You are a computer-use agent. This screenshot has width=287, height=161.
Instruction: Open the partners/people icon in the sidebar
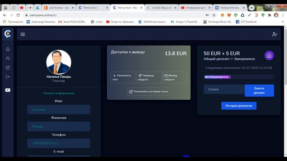[8, 58]
